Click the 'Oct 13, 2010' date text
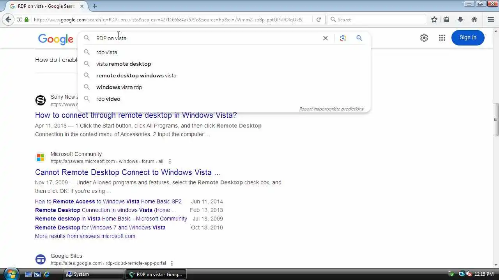Screen dimensions: 499x280 [207, 227]
